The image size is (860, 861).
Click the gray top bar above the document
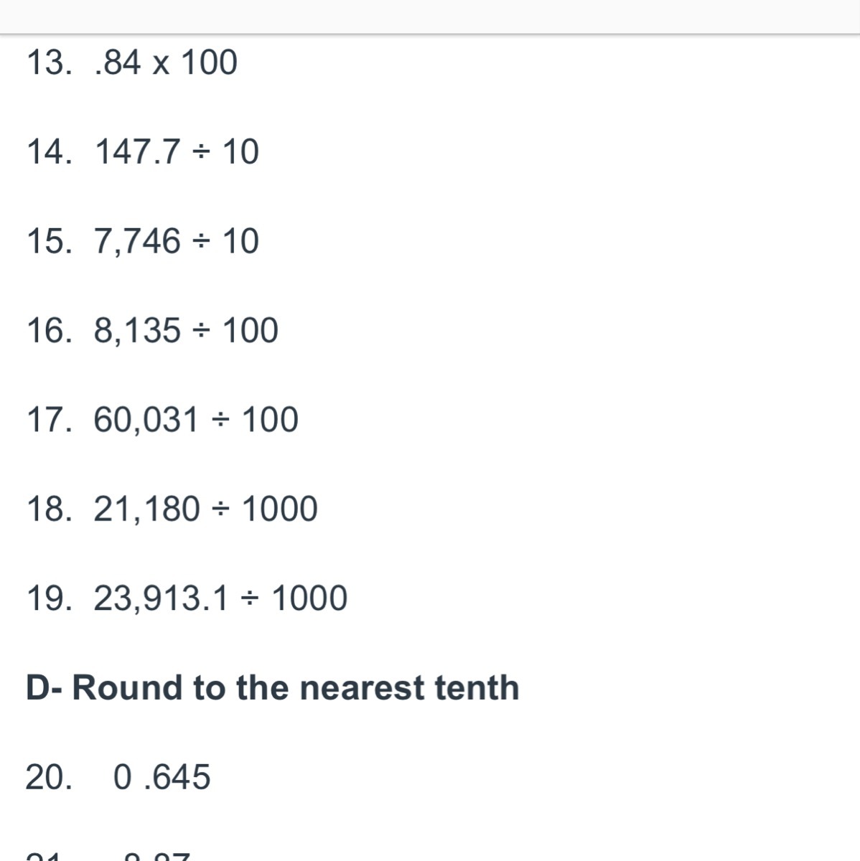(430, 16)
